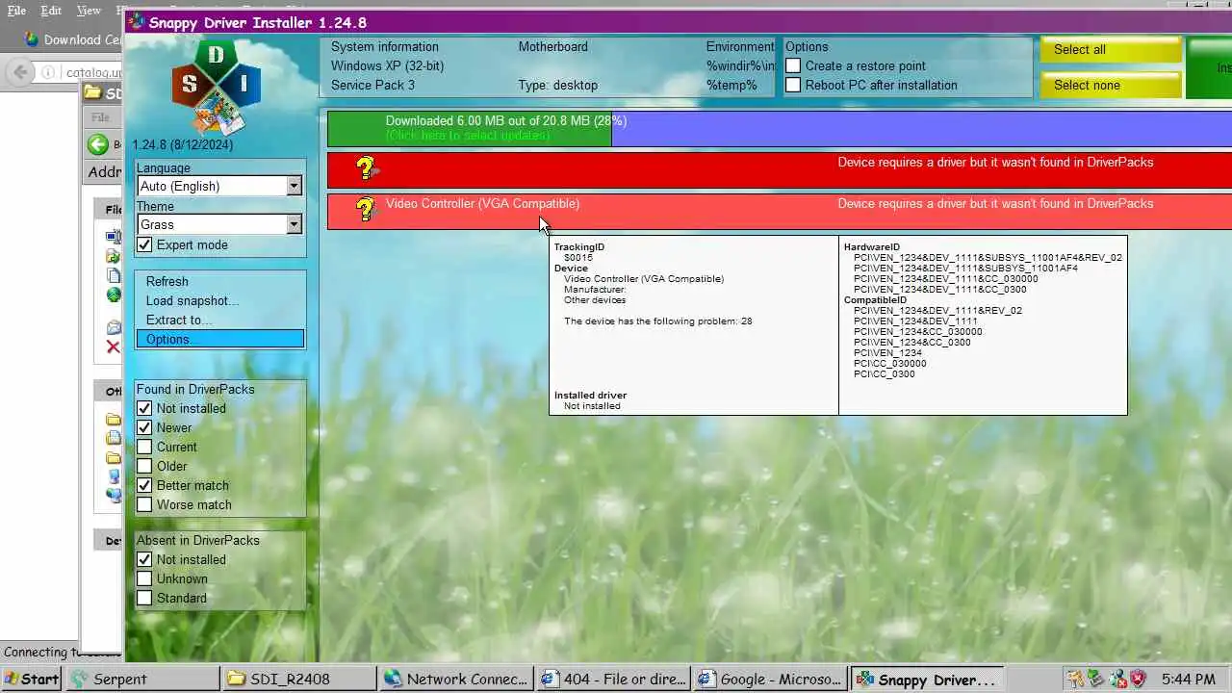
Task: Click the green globe icon in Explorer task pane
Action: (114, 295)
